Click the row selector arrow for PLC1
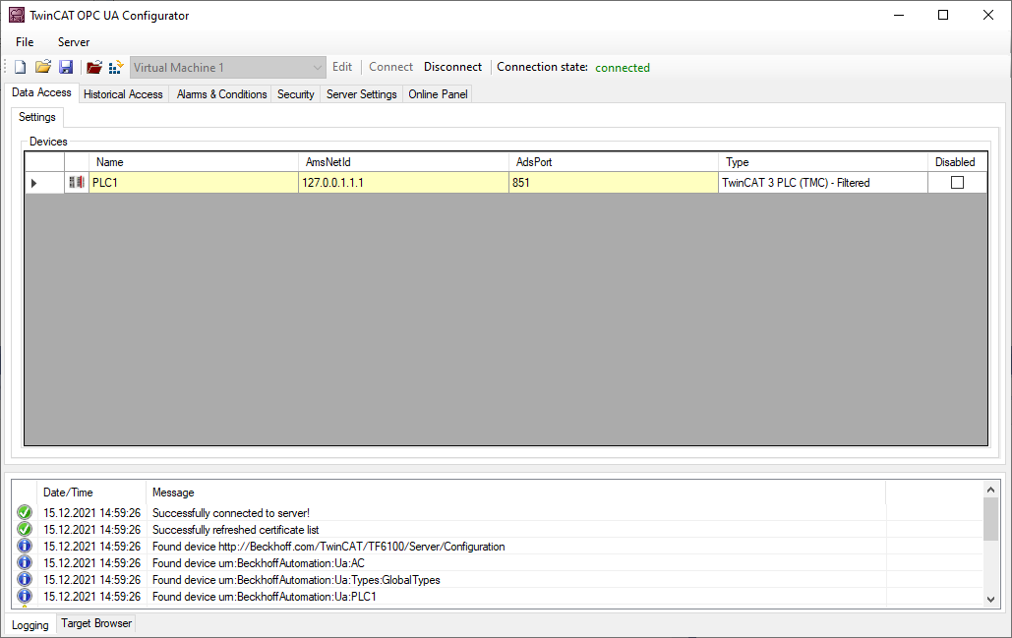1012x638 pixels. [33, 183]
